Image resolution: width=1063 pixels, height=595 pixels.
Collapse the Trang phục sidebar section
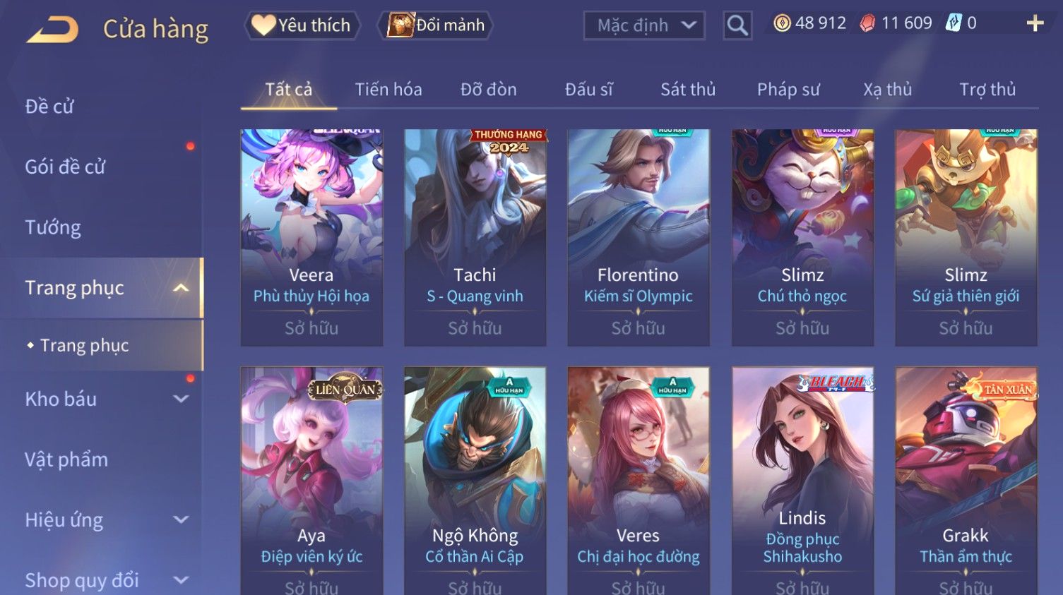tap(181, 288)
